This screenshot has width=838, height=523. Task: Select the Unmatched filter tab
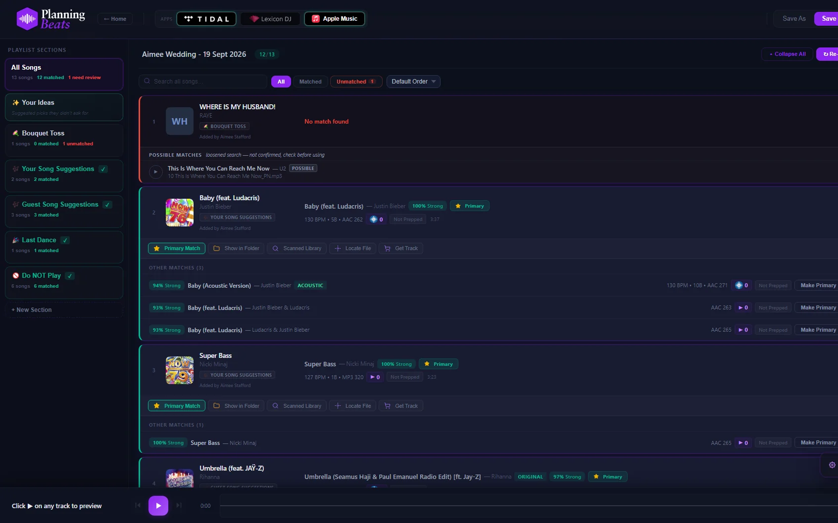tap(356, 82)
